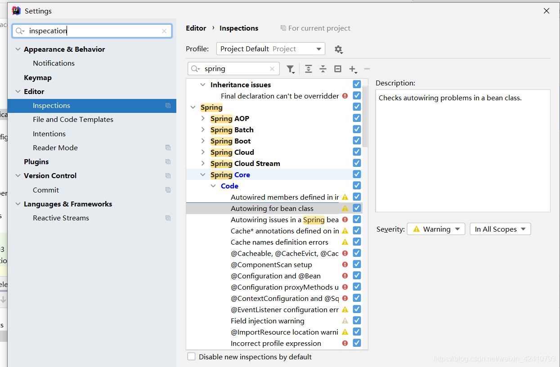Image resolution: width=560 pixels, height=367 pixels.
Task: Click the warning icon on Autowiring for bean class
Action: click(345, 208)
